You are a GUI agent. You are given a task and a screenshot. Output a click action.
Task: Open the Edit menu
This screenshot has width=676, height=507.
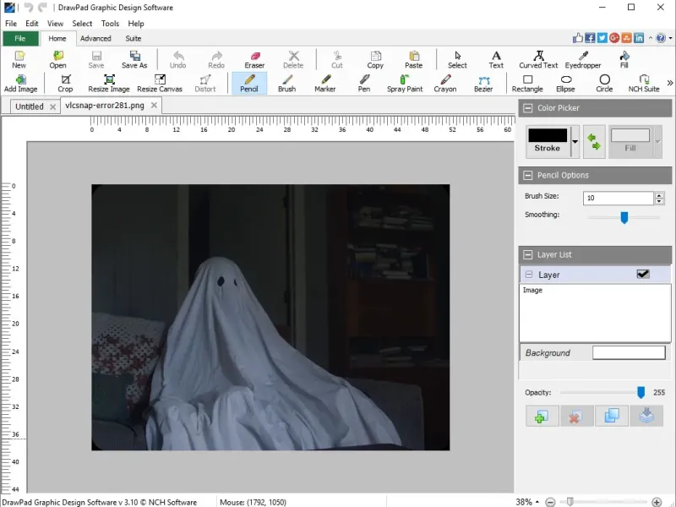(x=32, y=24)
